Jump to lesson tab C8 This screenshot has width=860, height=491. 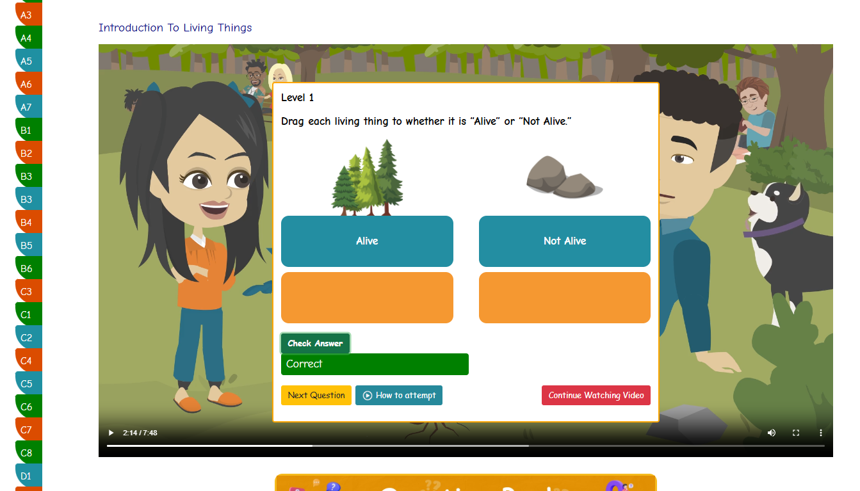[26, 453]
